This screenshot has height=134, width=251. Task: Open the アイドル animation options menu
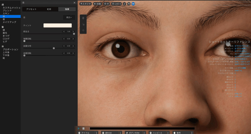click(97, 133)
